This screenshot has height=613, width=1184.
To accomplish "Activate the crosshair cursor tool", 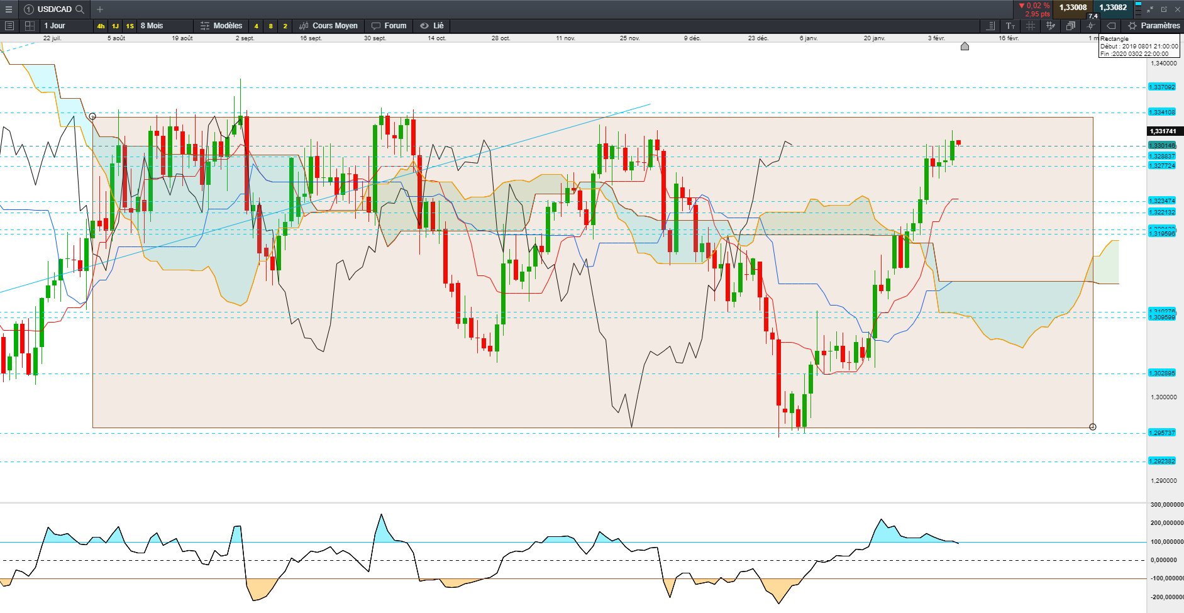I will point(1031,26).
